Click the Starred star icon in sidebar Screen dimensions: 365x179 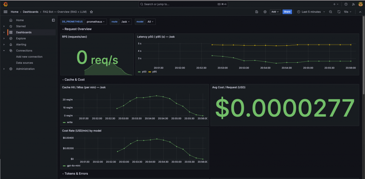(x=11, y=26)
